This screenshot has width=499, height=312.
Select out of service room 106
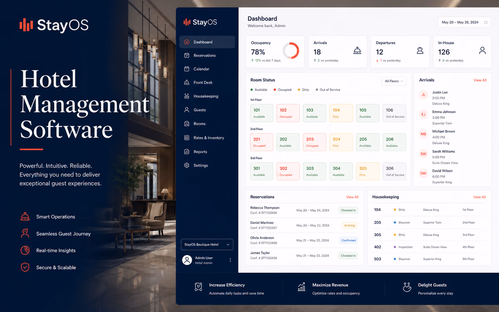pyautogui.click(x=394, y=113)
